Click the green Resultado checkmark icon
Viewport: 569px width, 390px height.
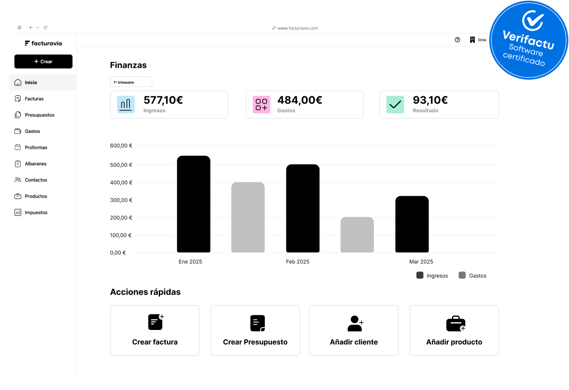tap(395, 104)
